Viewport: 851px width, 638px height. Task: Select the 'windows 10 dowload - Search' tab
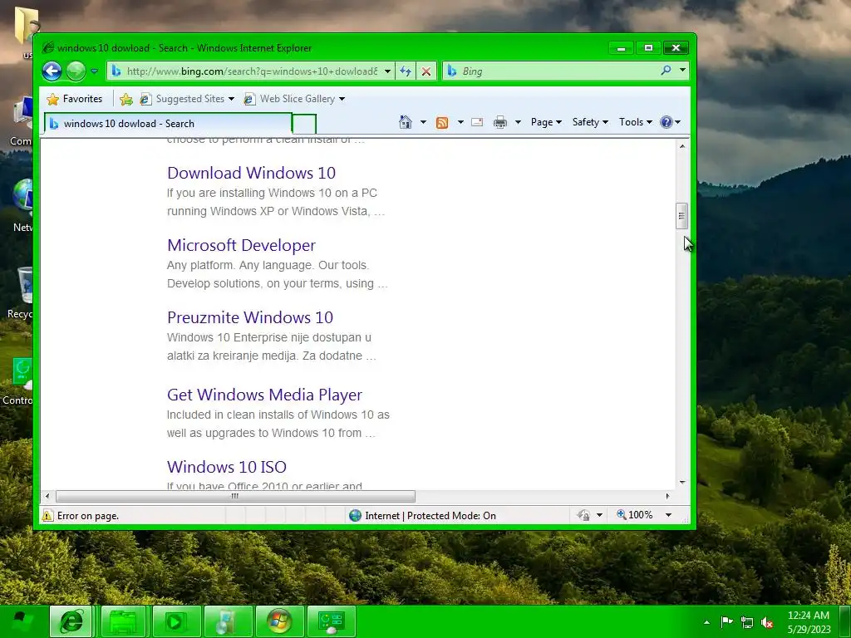tap(168, 124)
